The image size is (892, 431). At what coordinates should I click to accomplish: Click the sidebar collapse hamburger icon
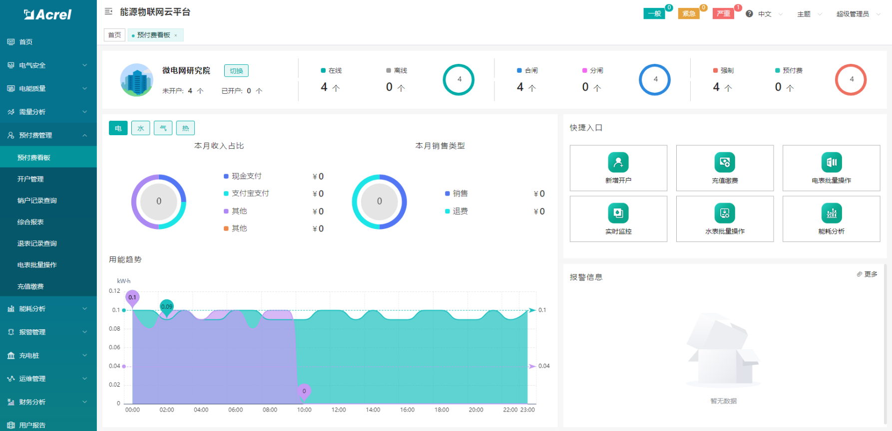click(108, 11)
